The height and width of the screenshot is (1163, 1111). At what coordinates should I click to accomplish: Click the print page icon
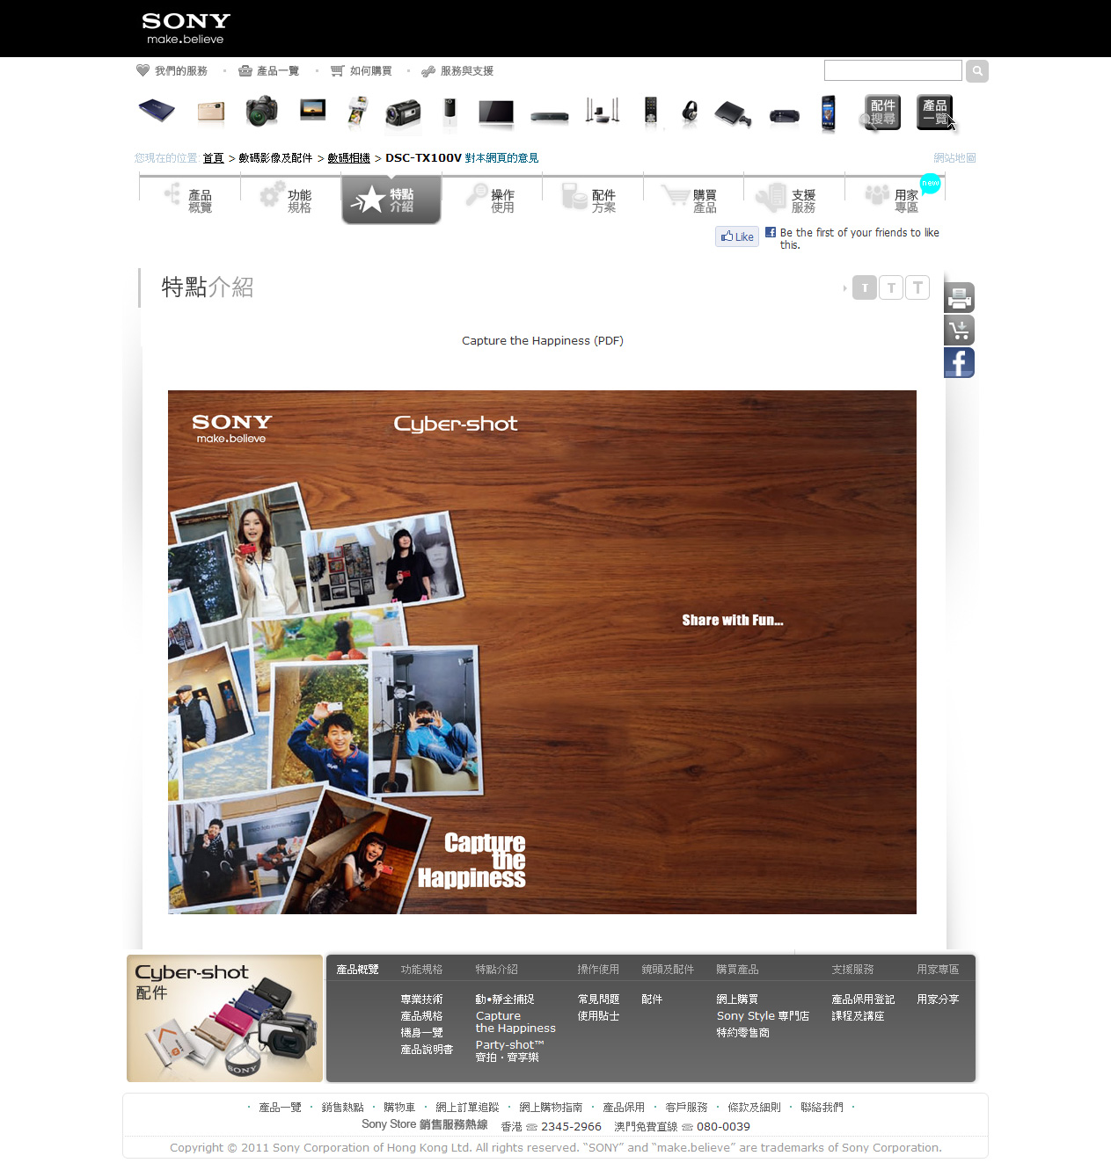click(x=959, y=298)
